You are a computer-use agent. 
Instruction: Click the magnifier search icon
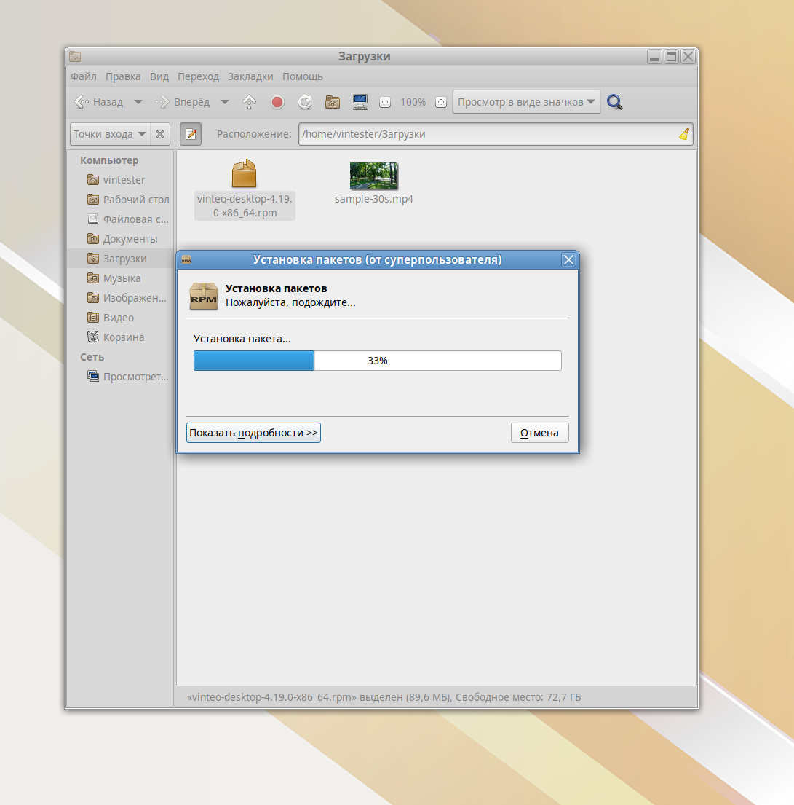tap(615, 103)
